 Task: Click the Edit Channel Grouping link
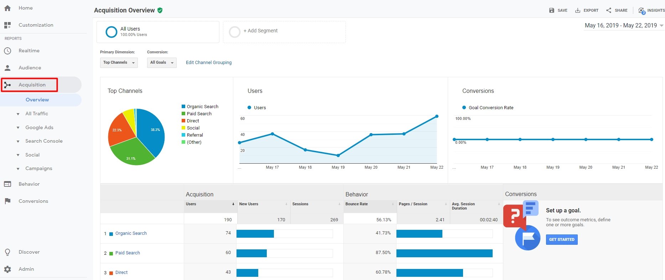pyautogui.click(x=209, y=63)
